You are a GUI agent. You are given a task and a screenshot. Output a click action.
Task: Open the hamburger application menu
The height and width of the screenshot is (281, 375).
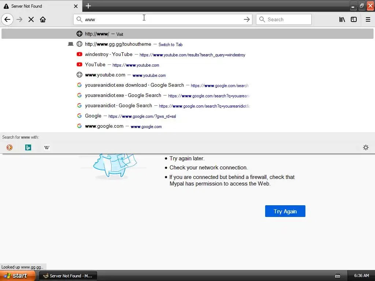[x=368, y=19]
